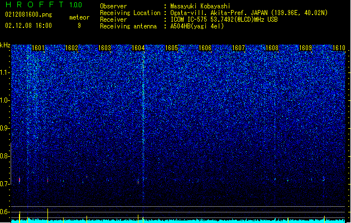Image resolution: width=351 pixels, height=223 pixels.
Task: Click the 1610 time marker
Action: (339, 48)
